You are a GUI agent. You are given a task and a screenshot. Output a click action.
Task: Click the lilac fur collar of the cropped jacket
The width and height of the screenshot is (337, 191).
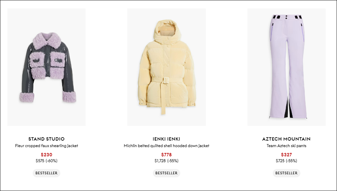[47, 40]
